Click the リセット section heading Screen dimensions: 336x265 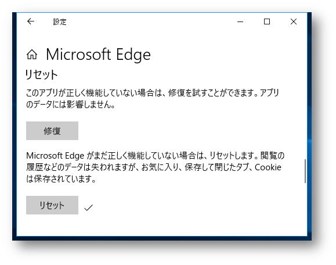42,74
